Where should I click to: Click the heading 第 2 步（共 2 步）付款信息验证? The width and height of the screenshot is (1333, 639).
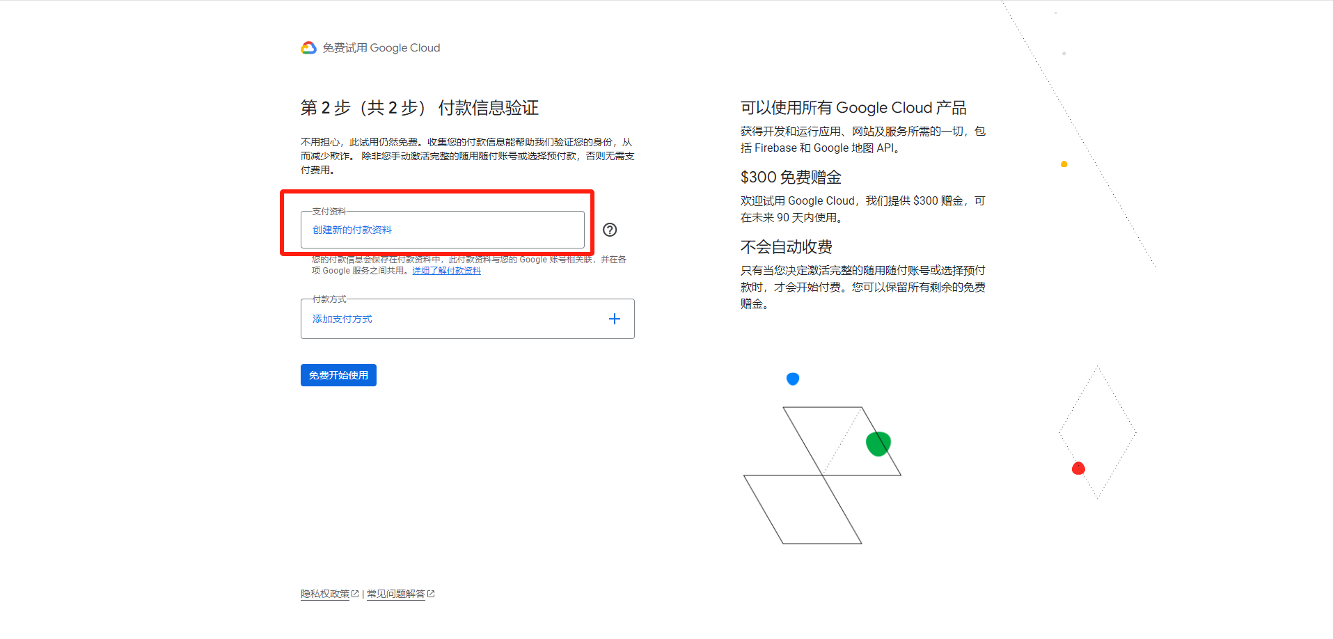(420, 108)
